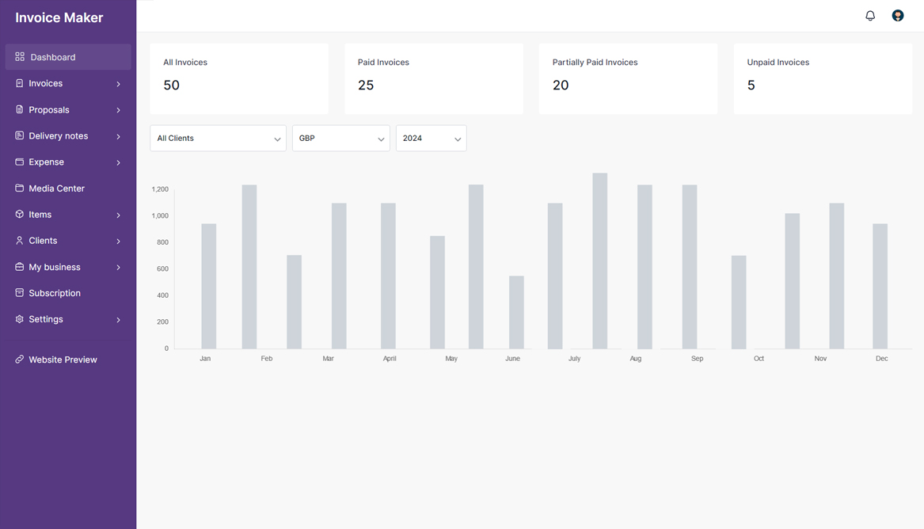The height and width of the screenshot is (529, 924).
Task: Click the Subscription icon in sidebar
Action: (20, 293)
